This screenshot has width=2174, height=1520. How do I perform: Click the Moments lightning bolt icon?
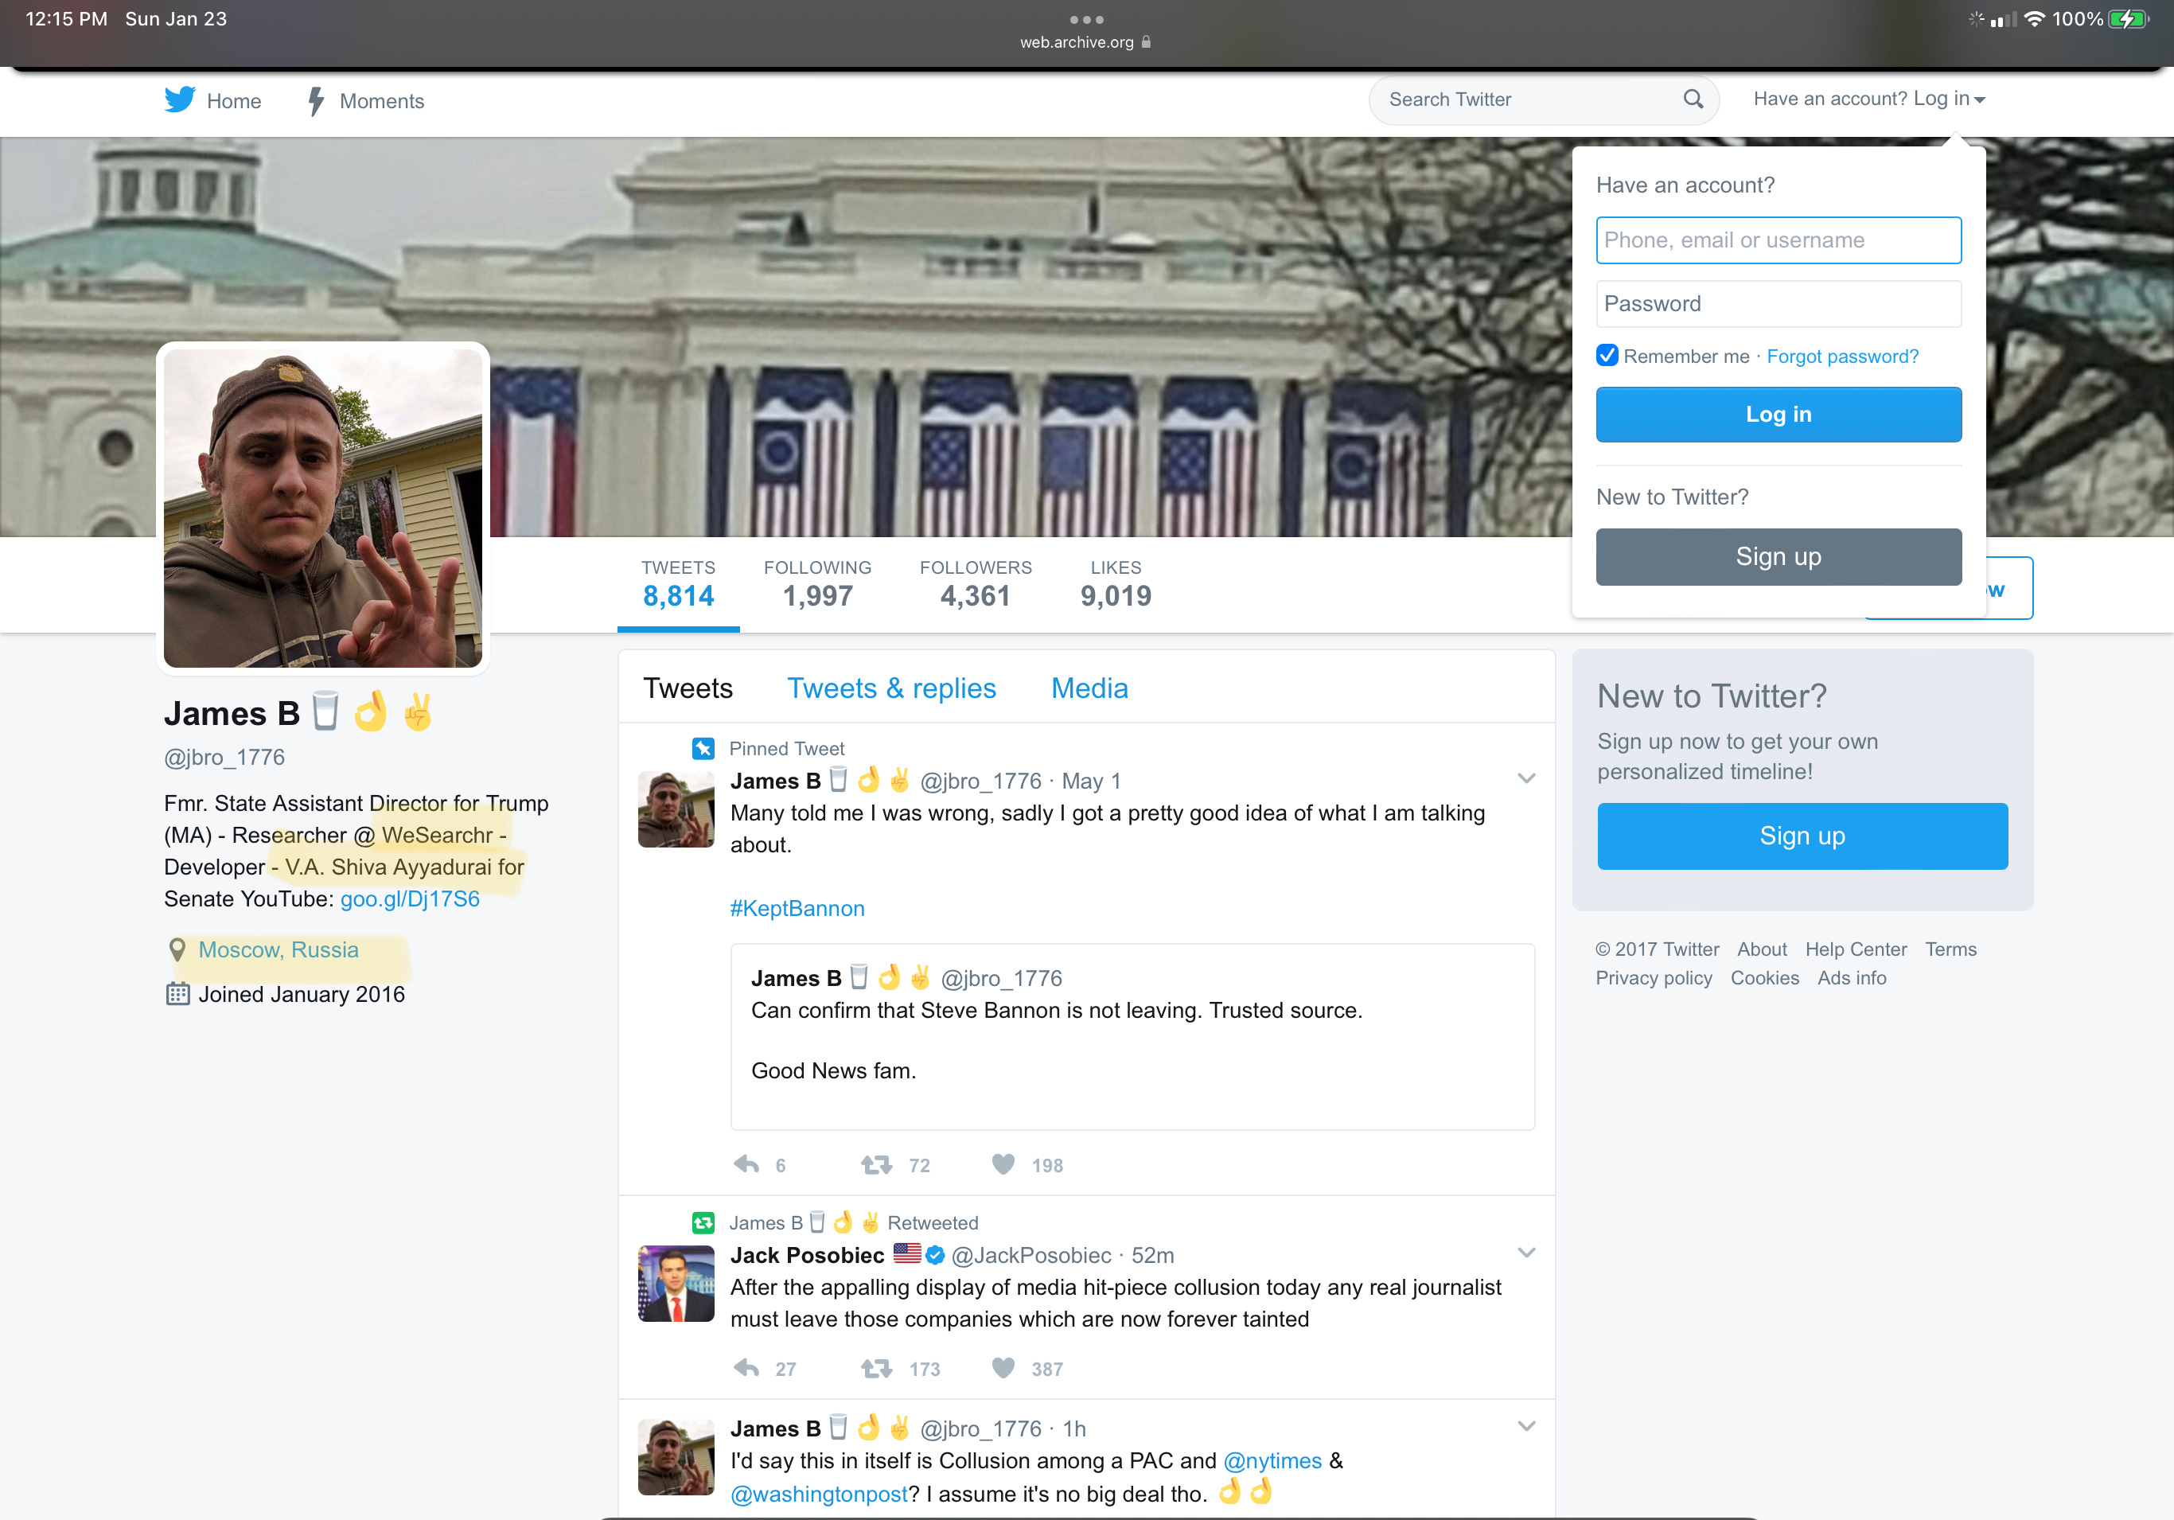point(316,100)
